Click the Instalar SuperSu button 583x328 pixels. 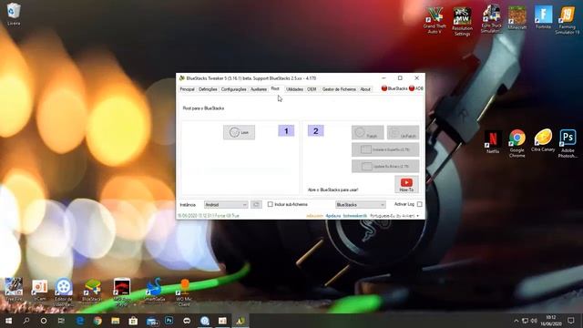(385, 149)
